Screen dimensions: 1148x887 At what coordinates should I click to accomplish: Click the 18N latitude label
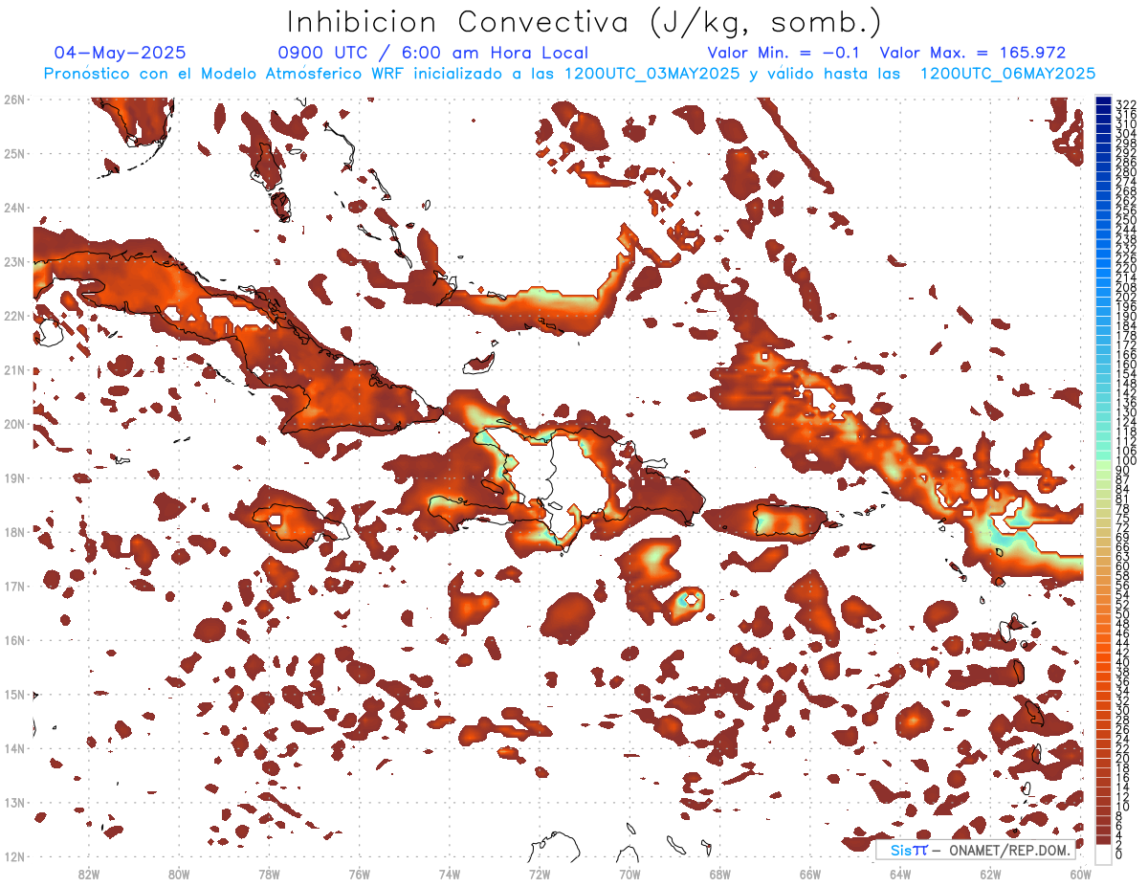(x=13, y=532)
